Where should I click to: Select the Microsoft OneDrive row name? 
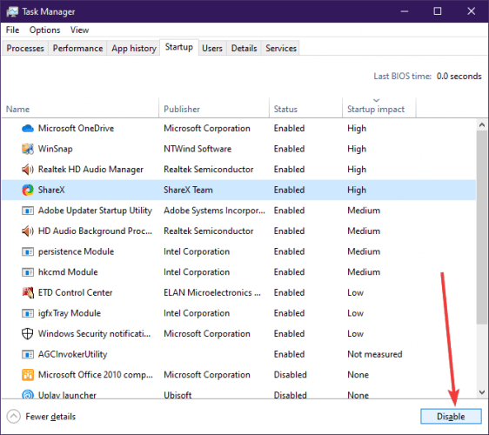[x=76, y=128]
